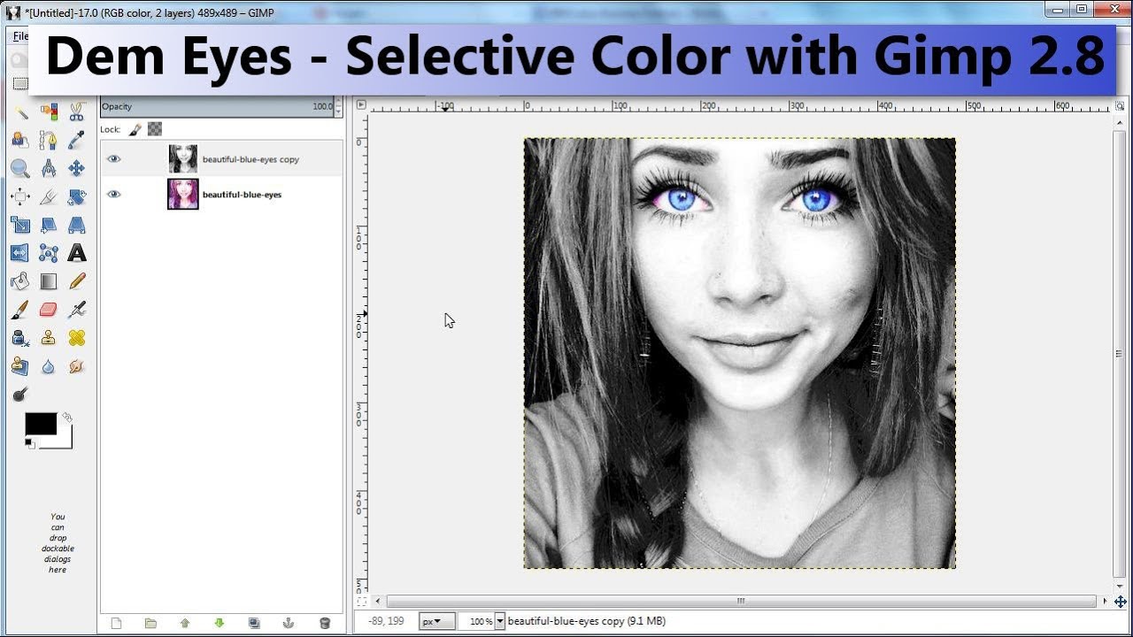Select the Bucket Fill tool
Viewport: 1133px width, 637px height.
[x=20, y=281]
